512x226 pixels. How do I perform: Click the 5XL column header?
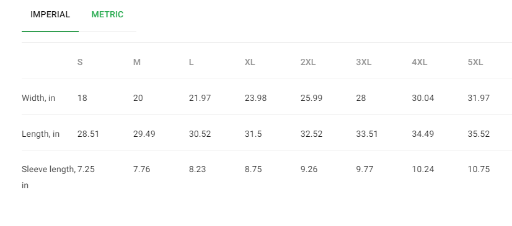475,63
